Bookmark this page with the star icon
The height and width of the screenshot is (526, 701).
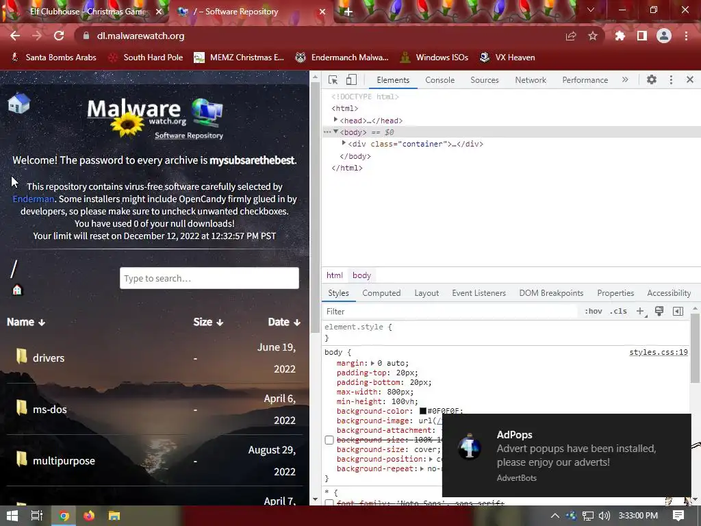click(x=592, y=36)
